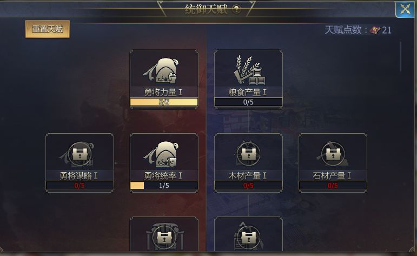Open the help question mark beside 统御天赋
This screenshot has height=256, width=417.
click(236, 10)
